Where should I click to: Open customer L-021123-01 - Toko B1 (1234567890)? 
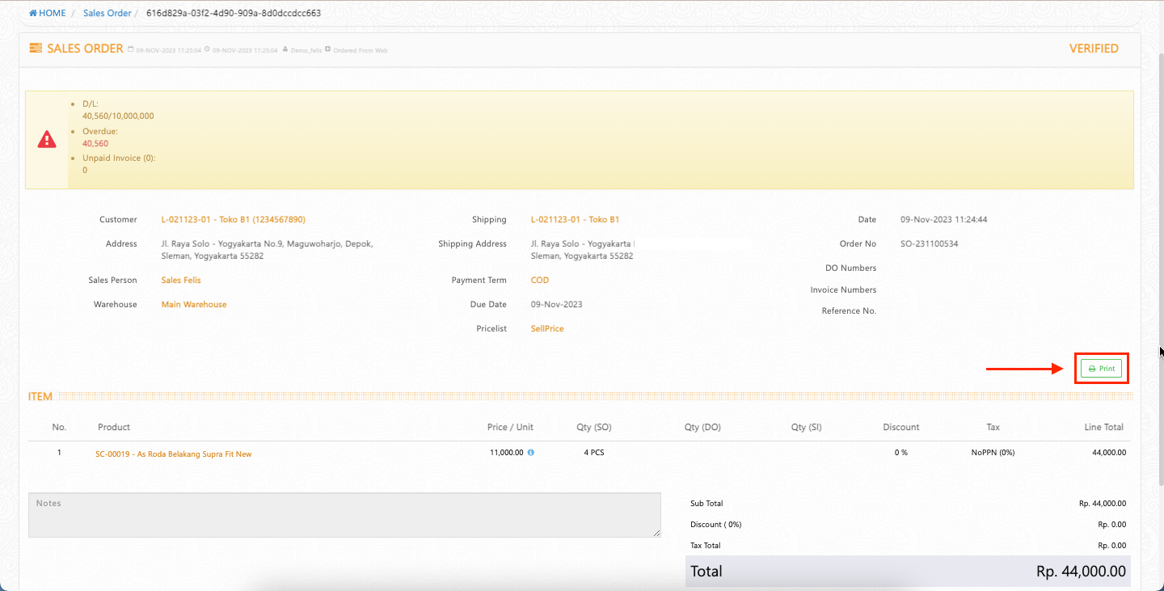[x=233, y=220]
